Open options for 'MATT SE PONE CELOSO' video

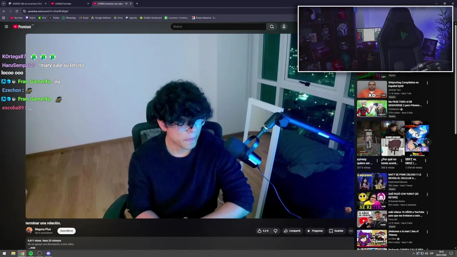coord(427,175)
